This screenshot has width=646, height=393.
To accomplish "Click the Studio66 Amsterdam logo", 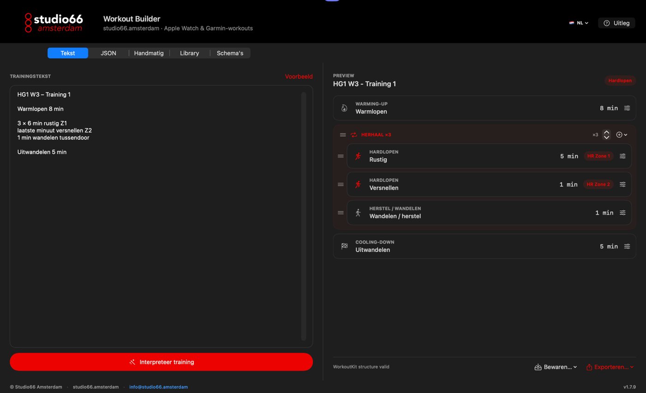I will tap(54, 23).
